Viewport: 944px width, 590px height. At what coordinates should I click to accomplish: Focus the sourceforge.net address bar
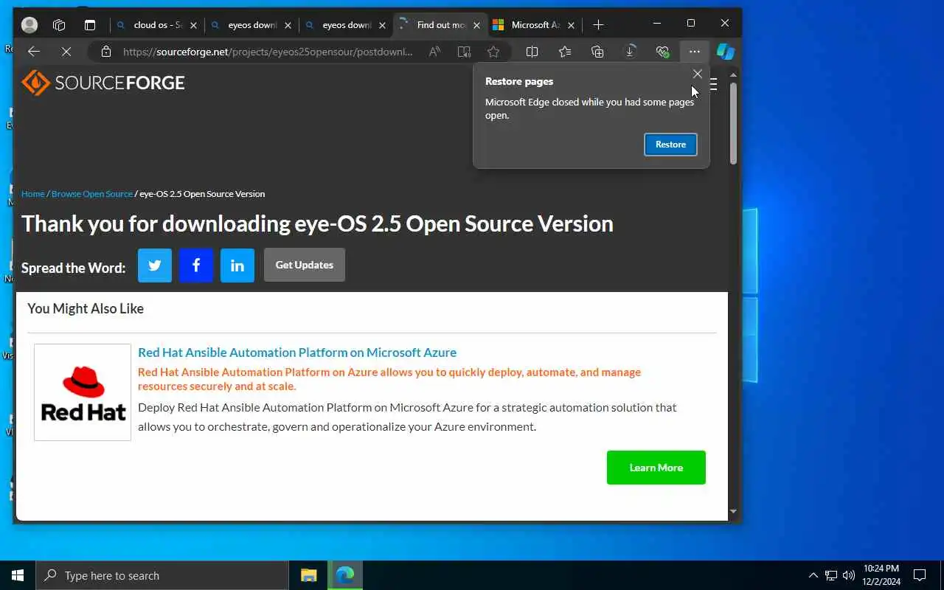tap(268, 52)
